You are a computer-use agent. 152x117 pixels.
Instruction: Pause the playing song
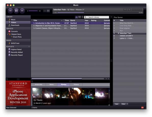[16, 11]
